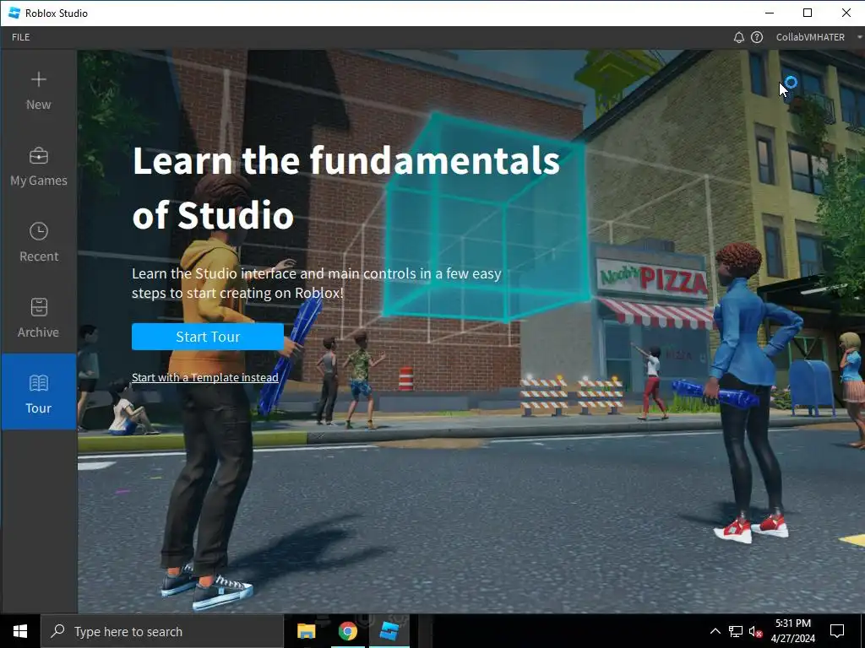Viewport: 865px width, 648px height.
Task: Minimize the Roblox Studio window
Action: (770, 13)
